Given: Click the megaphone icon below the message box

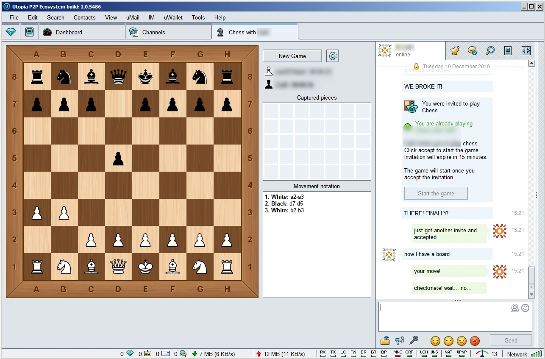Looking at the screenshot, I should (399, 340).
